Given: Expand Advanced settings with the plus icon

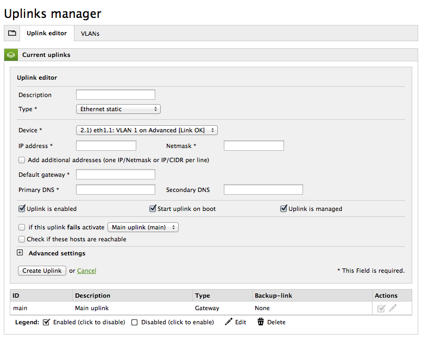Looking at the screenshot, I should [20, 253].
